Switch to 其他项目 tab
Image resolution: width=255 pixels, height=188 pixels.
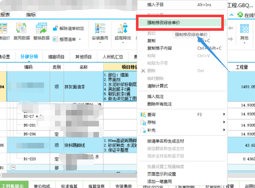point(84,57)
